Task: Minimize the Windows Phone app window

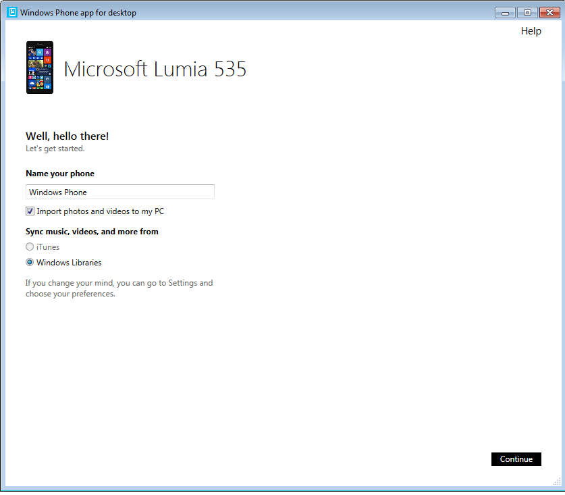Action: pyautogui.click(x=505, y=12)
